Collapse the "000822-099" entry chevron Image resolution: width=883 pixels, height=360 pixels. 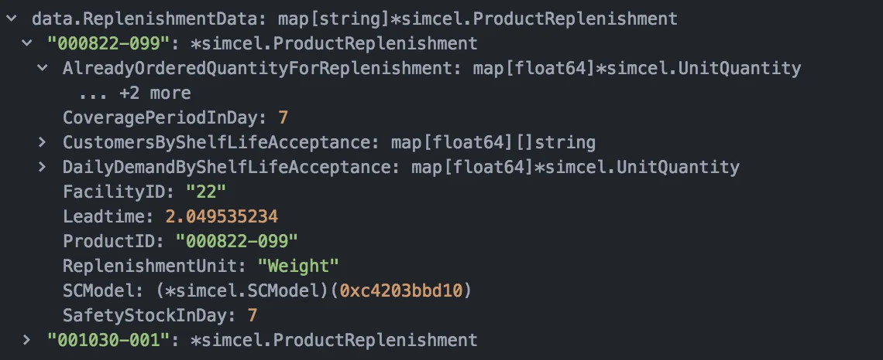[x=26, y=43]
